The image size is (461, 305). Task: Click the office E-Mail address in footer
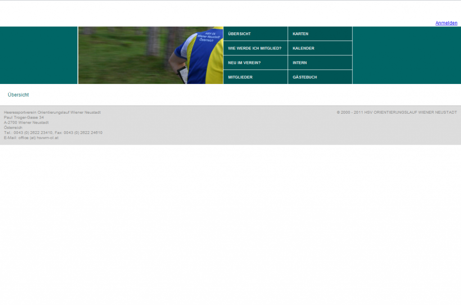pos(31,138)
